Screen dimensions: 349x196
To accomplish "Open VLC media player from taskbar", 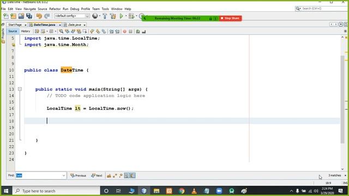I will point(194,191).
